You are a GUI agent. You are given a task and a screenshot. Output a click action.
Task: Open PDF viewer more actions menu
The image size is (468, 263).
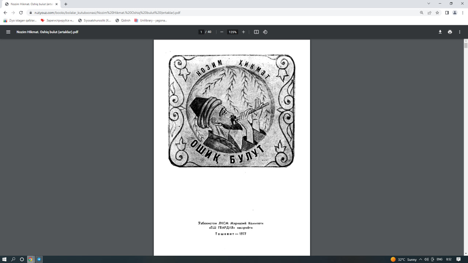tap(460, 32)
